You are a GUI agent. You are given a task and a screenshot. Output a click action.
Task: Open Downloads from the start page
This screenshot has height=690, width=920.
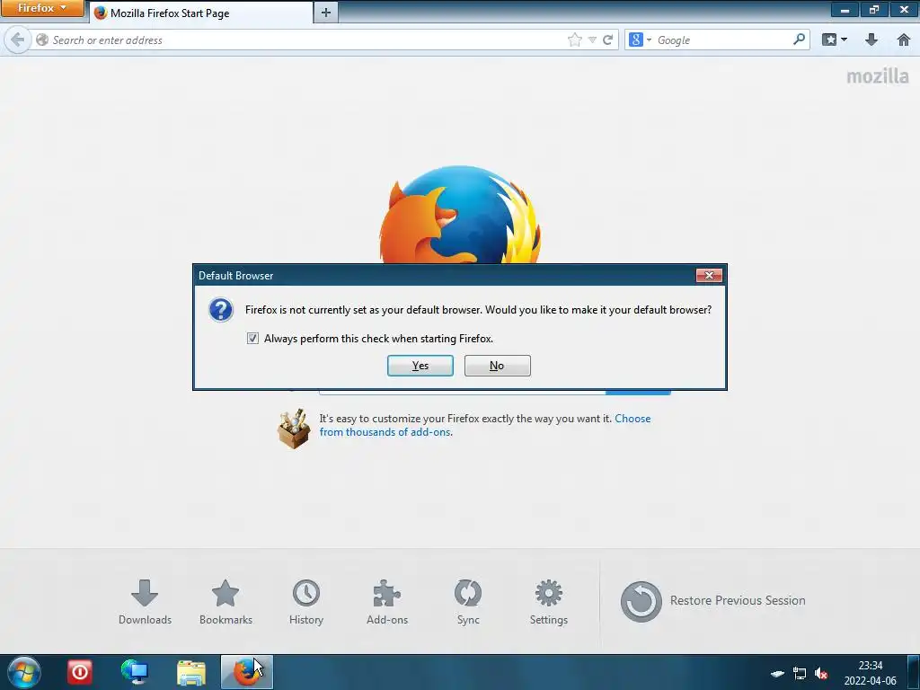tap(145, 602)
